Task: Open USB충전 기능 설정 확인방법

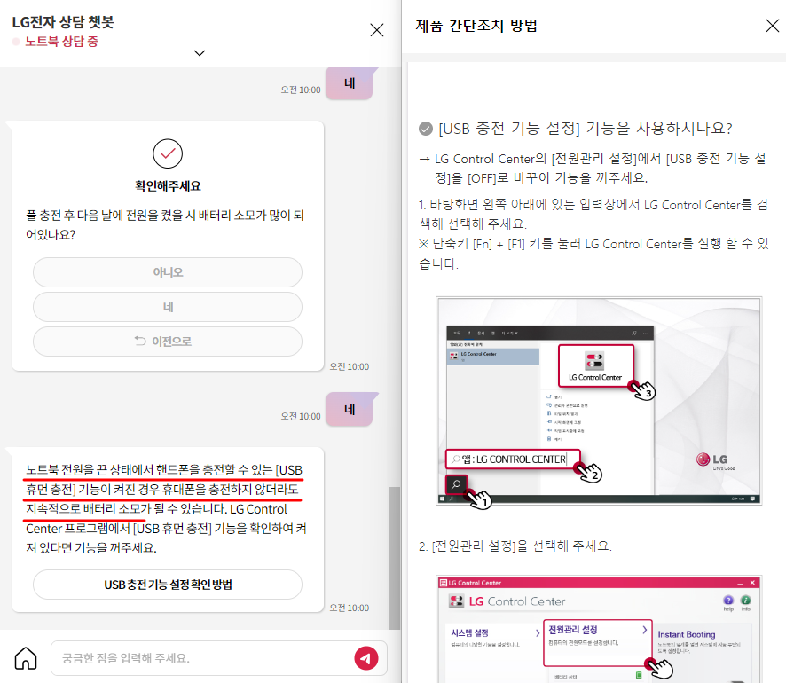Action: (168, 585)
